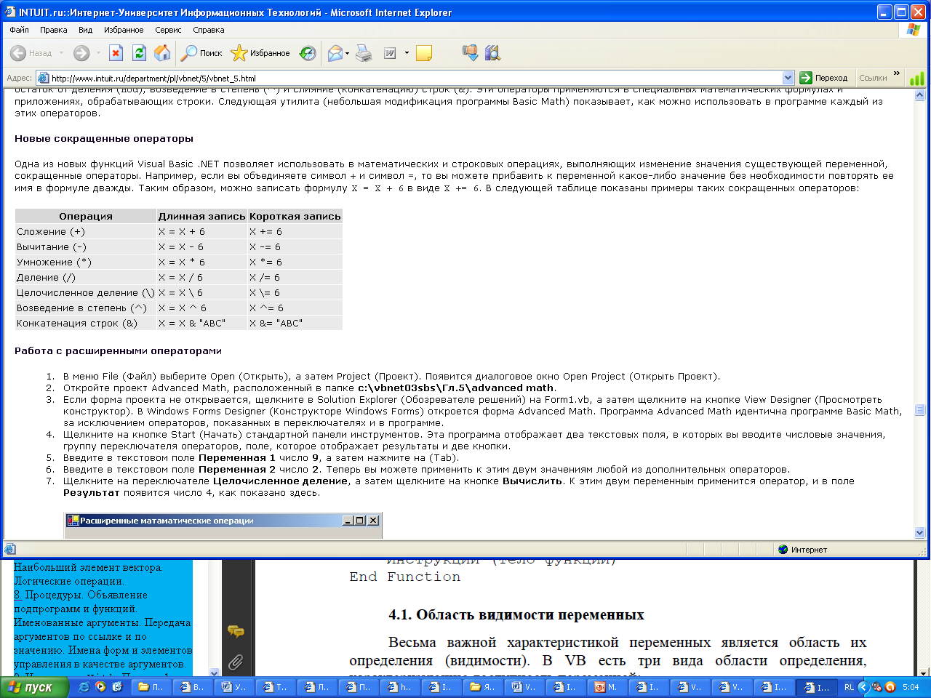Screen dimensions: 931x698
Task: Open the Back button history dropdown arrow
Action: (61, 53)
